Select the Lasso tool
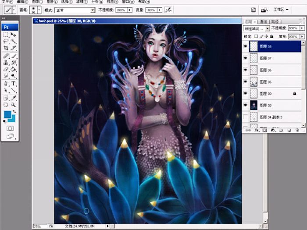Screen dimensions: 307x230 point(6,41)
